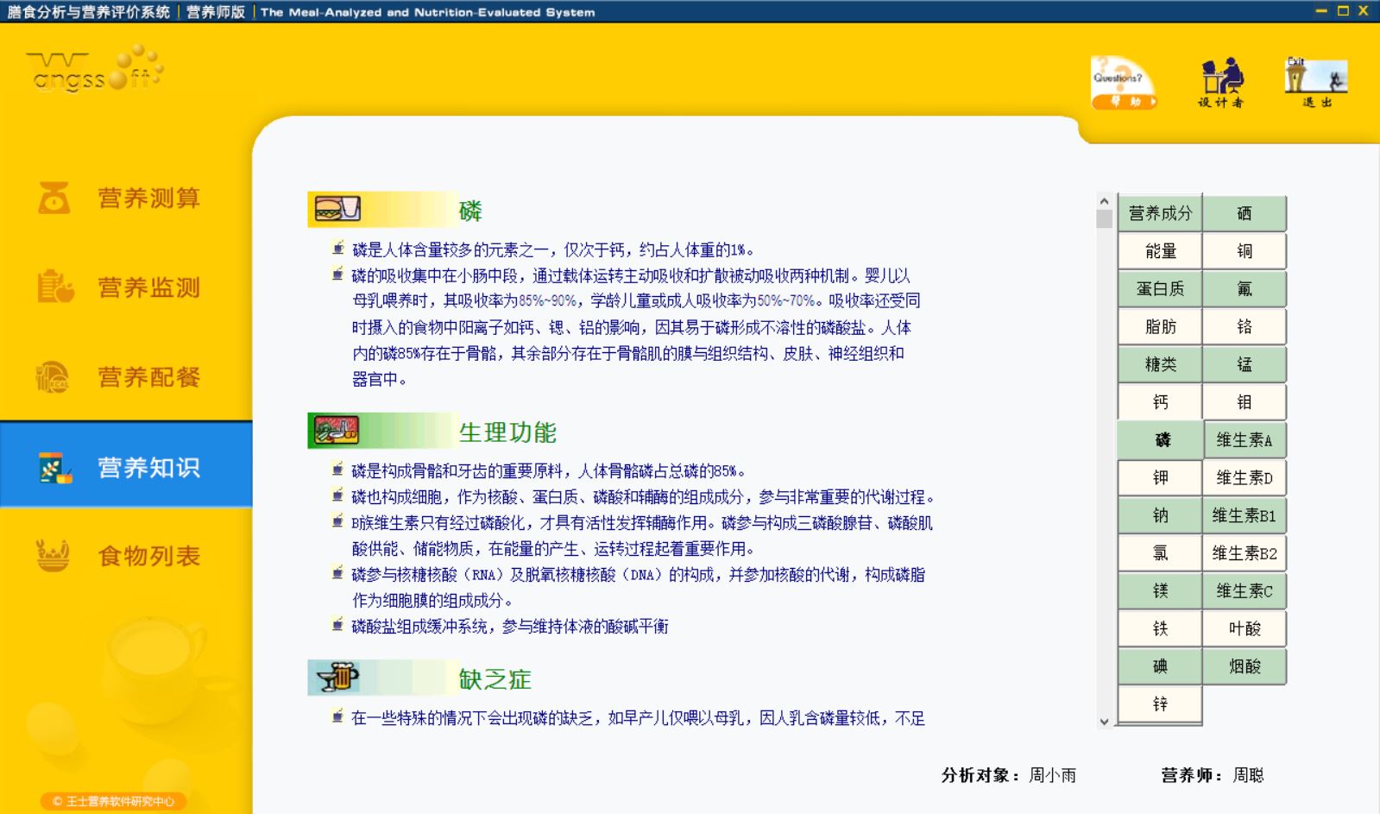Click scrollbar up arrow in content panel
The width and height of the screenshot is (1380, 814).
[x=1104, y=201]
